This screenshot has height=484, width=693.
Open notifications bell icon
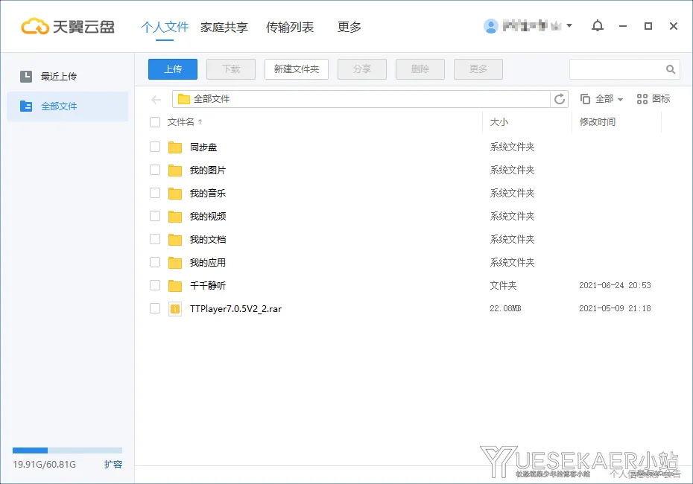(598, 26)
